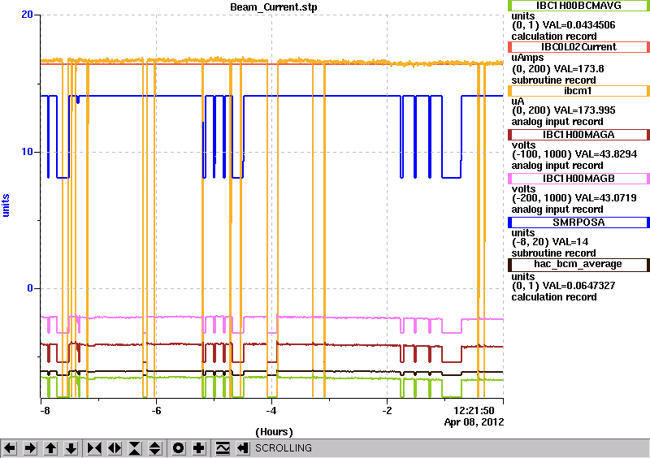650x458 pixels.
Task: Click the Beam_Current.stp plot title
Action: 274,7
